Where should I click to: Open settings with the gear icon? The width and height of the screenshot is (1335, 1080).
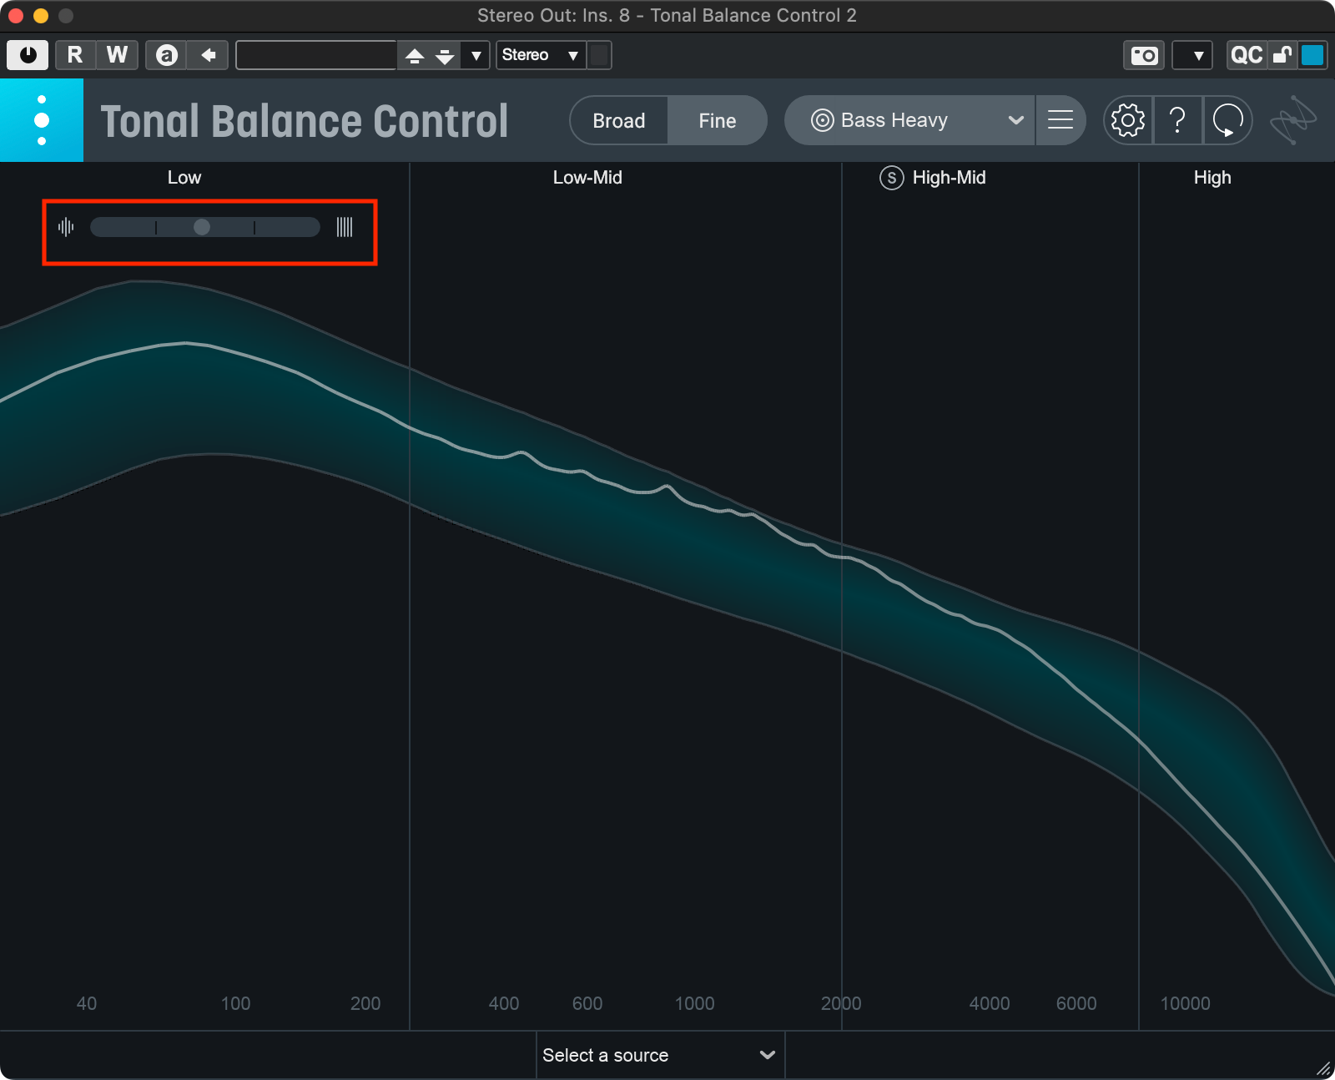pos(1128,120)
